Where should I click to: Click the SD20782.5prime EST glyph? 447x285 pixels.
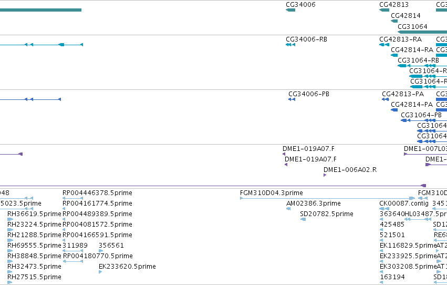coord(303,219)
